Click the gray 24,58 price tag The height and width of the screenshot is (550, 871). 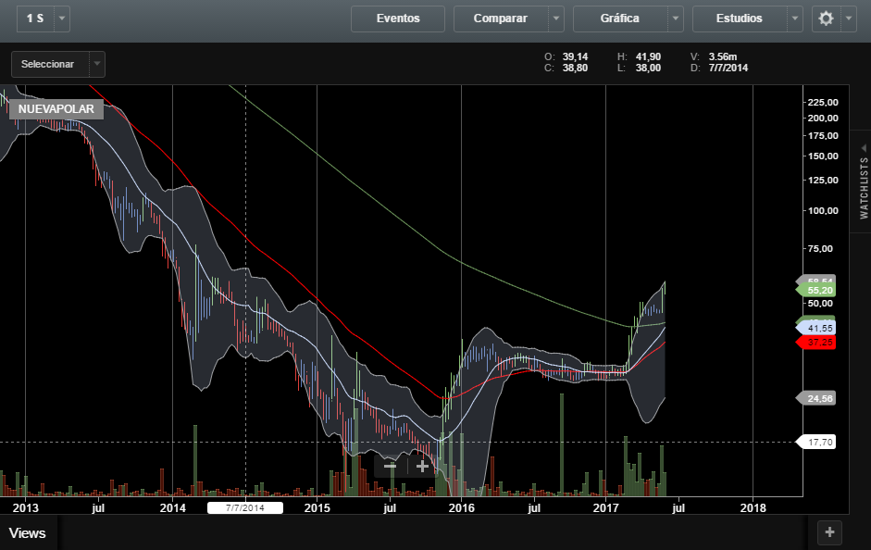[818, 398]
